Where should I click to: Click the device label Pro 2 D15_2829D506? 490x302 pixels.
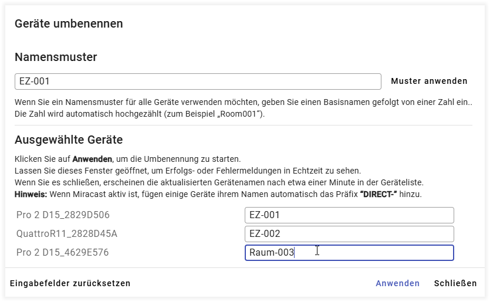63,215
